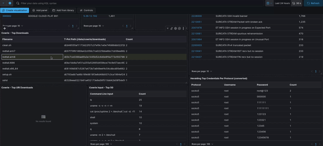The width and height of the screenshot is (323, 146).
Task: Click the add filter plus icon
Action: pyautogui.click(x=10, y=3)
